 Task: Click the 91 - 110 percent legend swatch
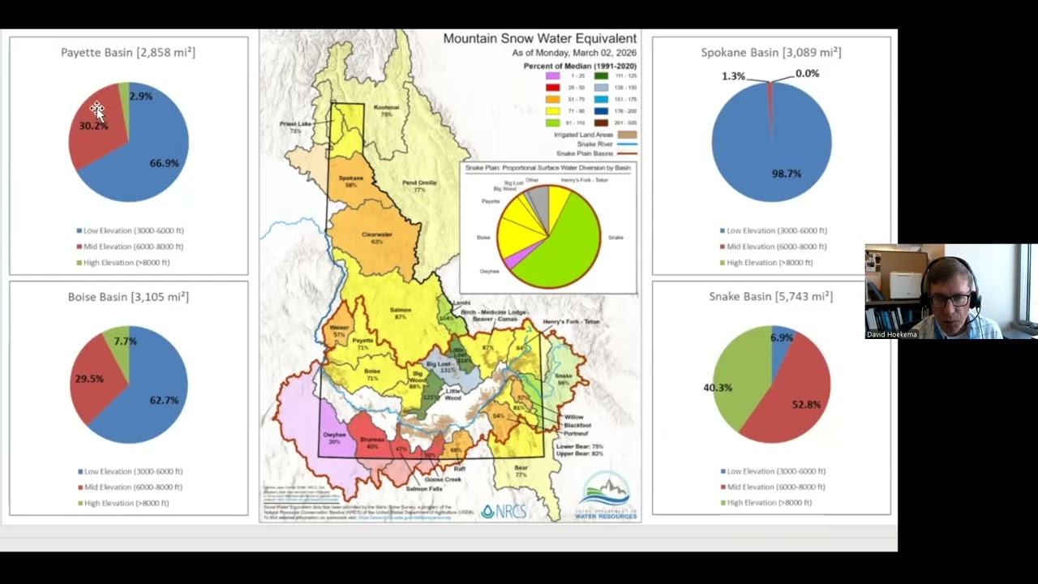[552, 122]
